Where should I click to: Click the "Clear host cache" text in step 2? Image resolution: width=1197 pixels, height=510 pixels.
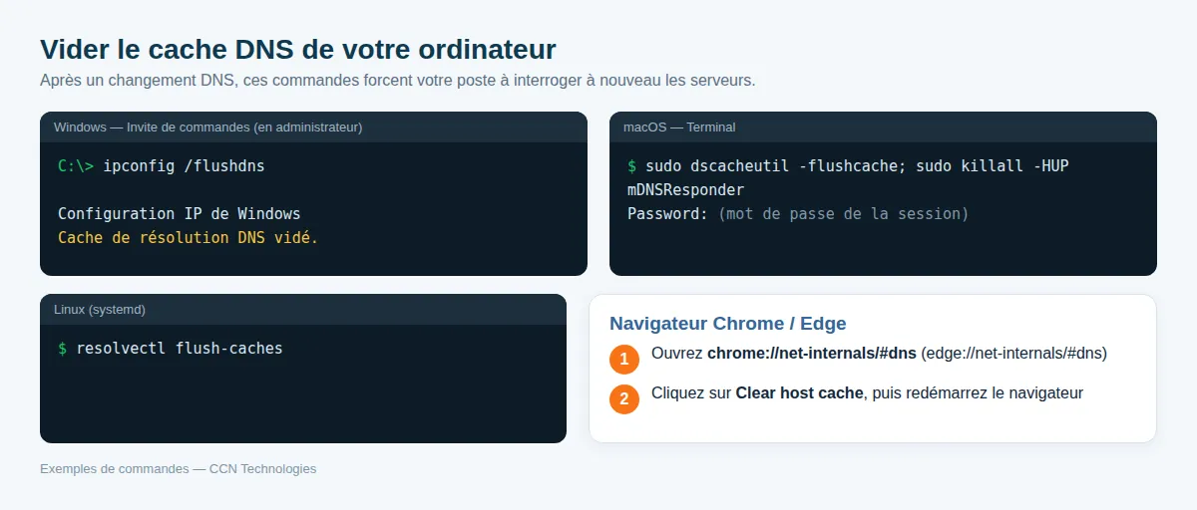coord(799,393)
